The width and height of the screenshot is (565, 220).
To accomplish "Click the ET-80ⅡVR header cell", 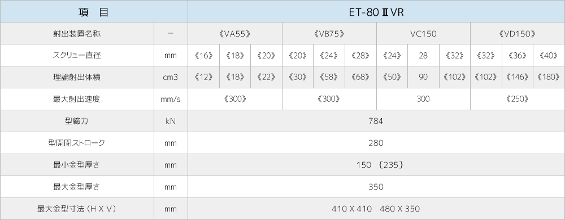I will pos(376,11).
